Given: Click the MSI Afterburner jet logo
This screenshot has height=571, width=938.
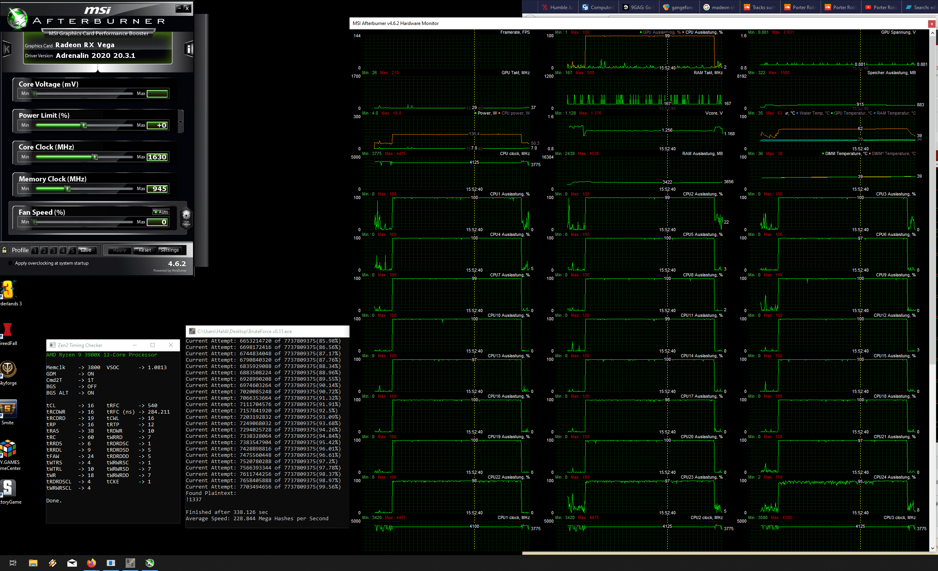Looking at the screenshot, I should 17,18.
